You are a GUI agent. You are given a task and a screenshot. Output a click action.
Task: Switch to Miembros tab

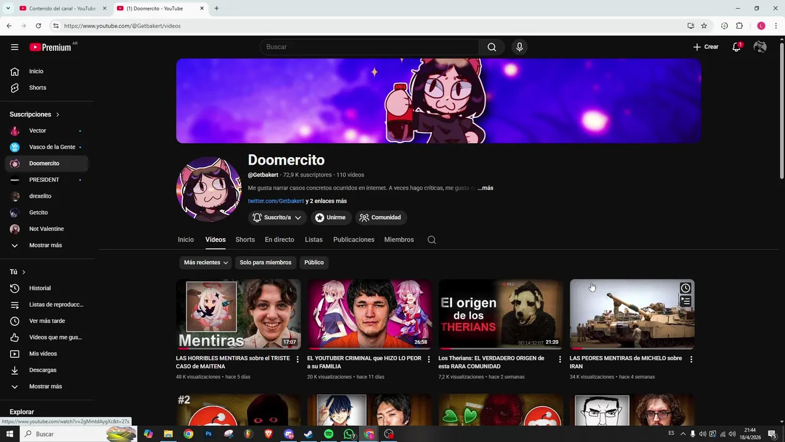(399, 240)
